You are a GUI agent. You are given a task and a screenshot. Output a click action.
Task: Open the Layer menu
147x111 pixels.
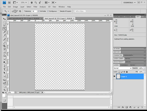22,7
